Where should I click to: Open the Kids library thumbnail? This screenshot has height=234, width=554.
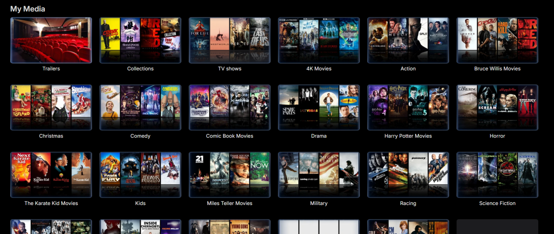[x=140, y=175]
